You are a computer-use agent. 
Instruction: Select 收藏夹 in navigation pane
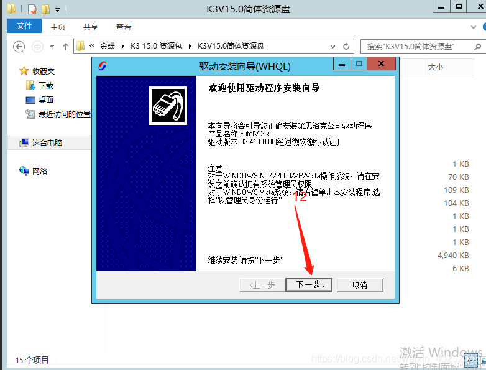[x=44, y=72]
